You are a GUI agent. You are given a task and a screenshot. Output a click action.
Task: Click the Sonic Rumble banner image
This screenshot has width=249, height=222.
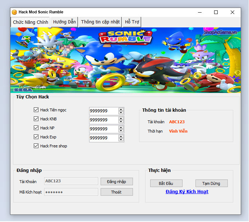coord(125,60)
